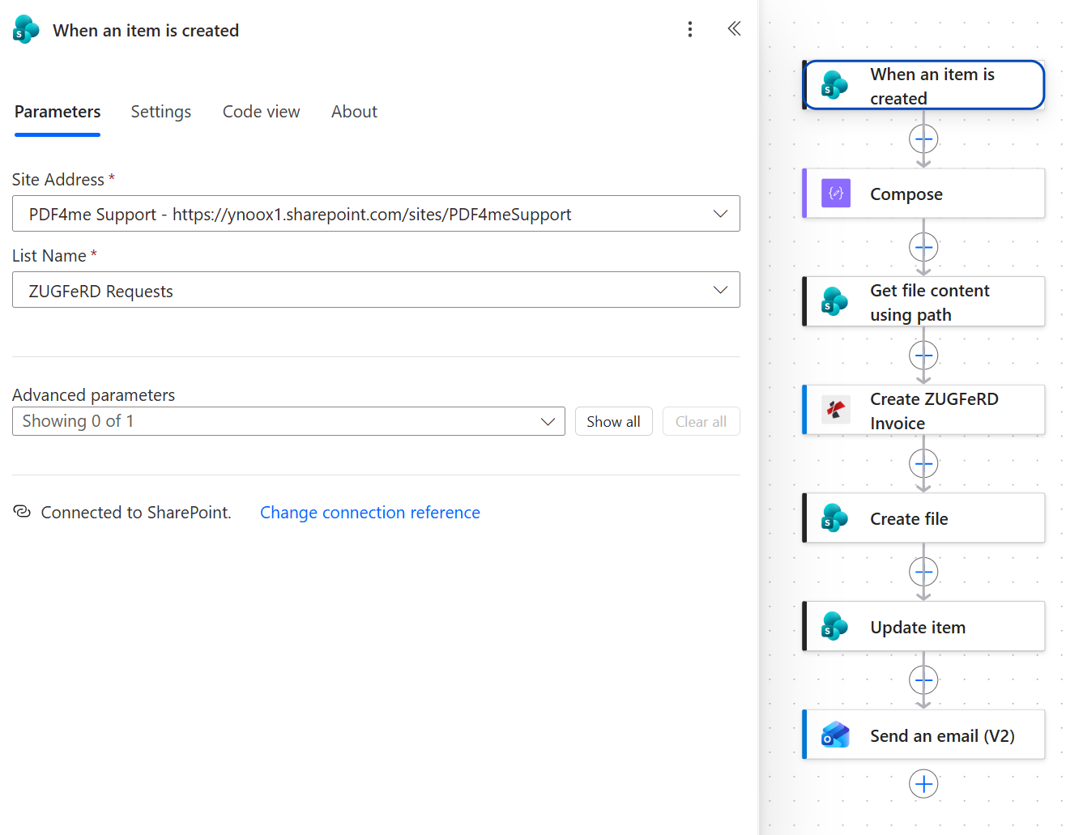Screen dimensions: 1066x835
Task: Open the List Name dropdown
Action: point(376,290)
